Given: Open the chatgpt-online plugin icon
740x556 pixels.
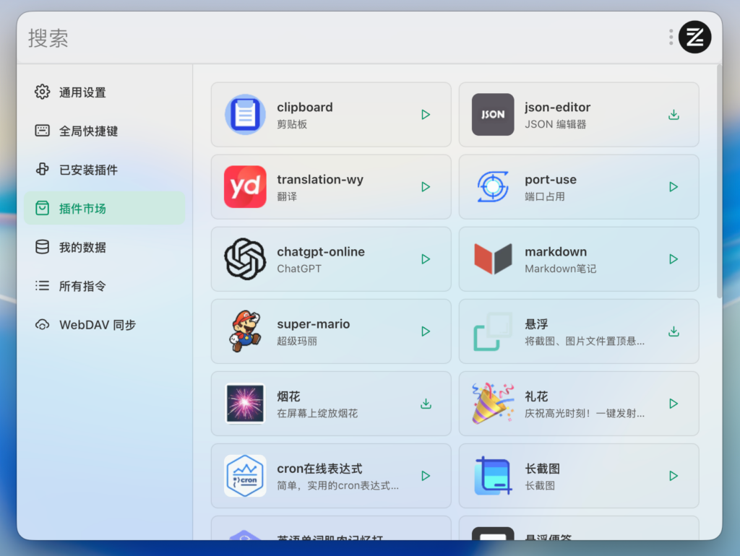Looking at the screenshot, I should 245,259.
